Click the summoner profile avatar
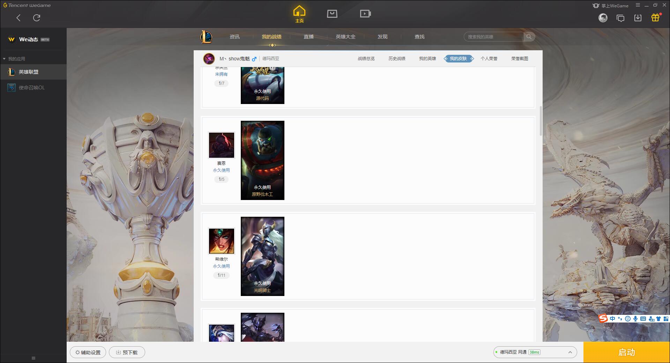This screenshot has width=670, height=363. 209,59
